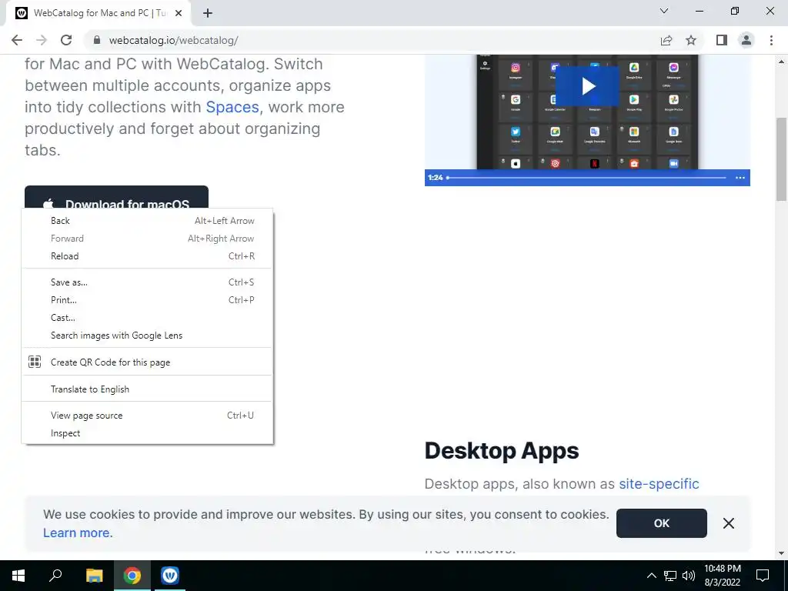Open the video more options dots
788x591 pixels.
click(740, 178)
